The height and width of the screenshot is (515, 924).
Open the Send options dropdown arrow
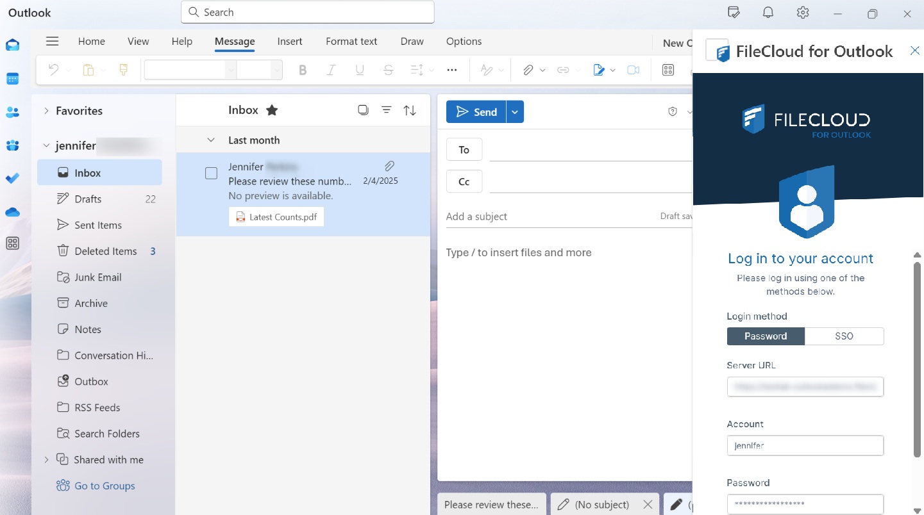[515, 111]
